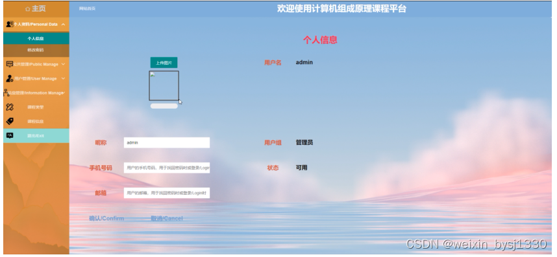Screen dimensions: 557x257
Task: Click the 课程信息 tag icon
Action: point(10,121)
